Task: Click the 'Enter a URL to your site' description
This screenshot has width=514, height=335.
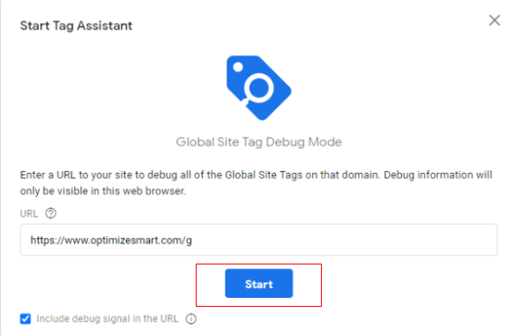Action: [x=82, y=175]
